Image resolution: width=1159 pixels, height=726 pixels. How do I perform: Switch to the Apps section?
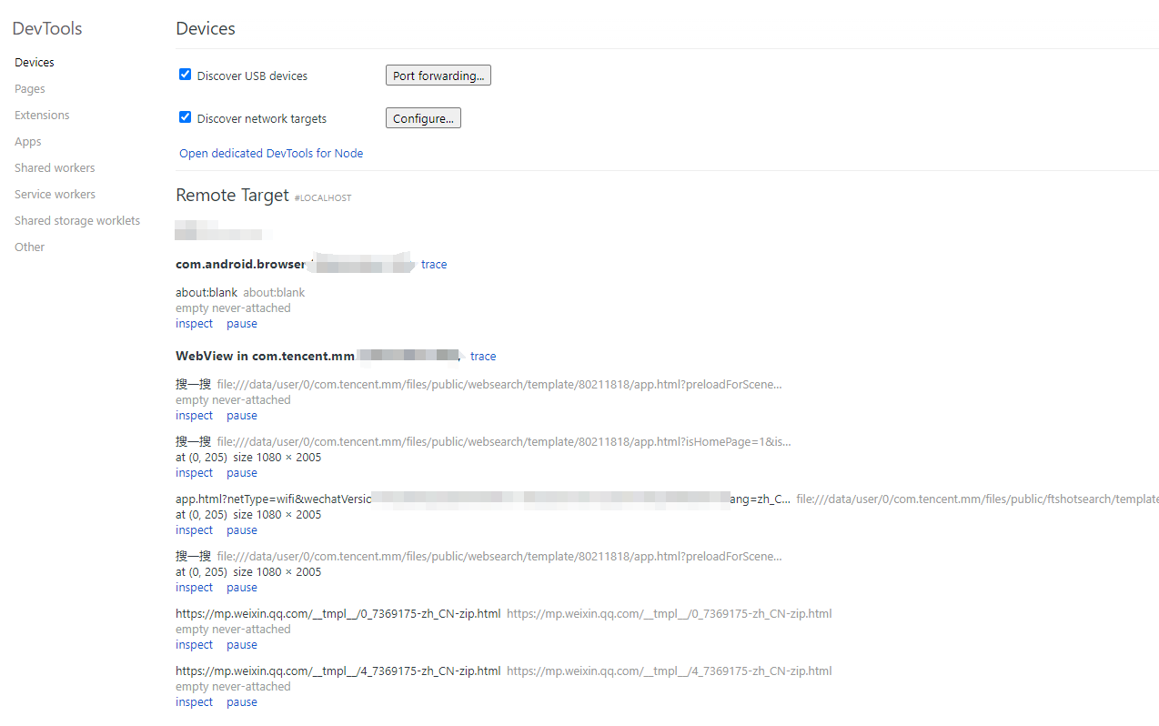coord(28,142)
